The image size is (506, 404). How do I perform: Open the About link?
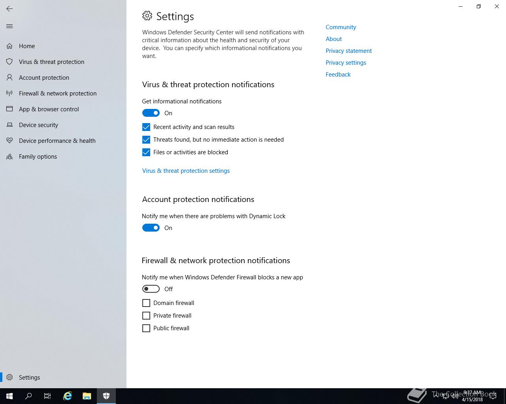coord(334,39)
